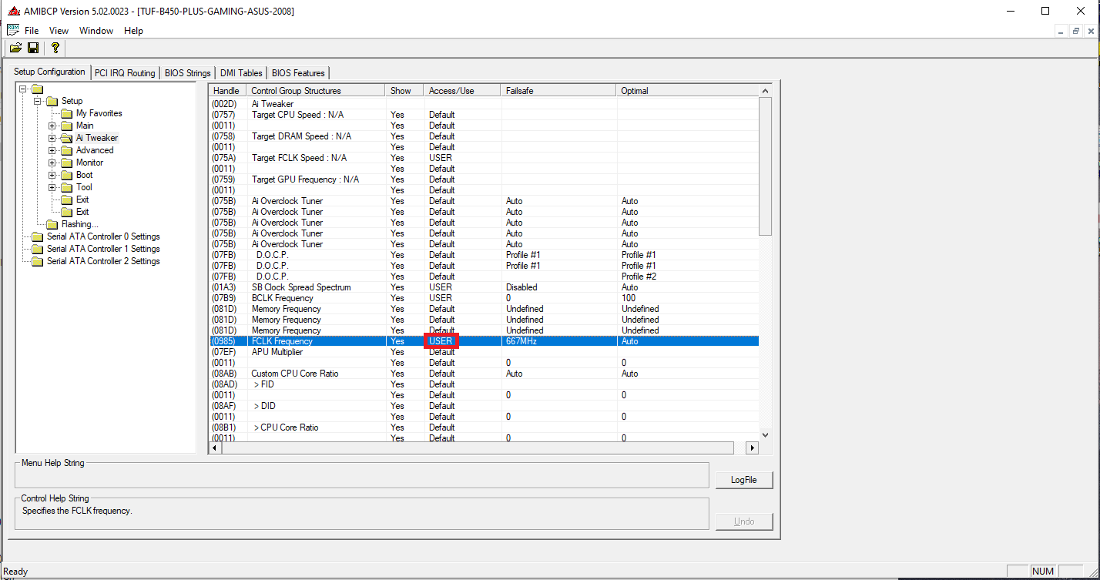This screenshot has width=1100, height=580.
Task: Click the question mark About toolbar icon
Action: 55,48
